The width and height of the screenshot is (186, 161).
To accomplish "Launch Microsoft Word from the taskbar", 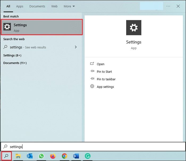I will [x=76, y=156].
